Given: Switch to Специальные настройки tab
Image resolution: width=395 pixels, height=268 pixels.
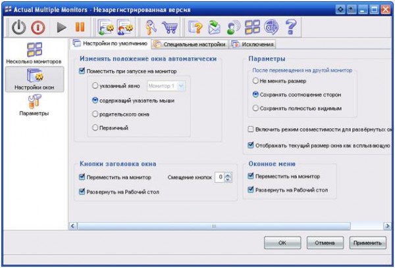Looking at the screenshot, I should (190, 44).
